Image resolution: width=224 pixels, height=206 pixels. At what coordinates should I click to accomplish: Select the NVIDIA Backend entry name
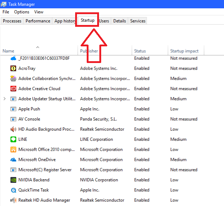(34, 180)
